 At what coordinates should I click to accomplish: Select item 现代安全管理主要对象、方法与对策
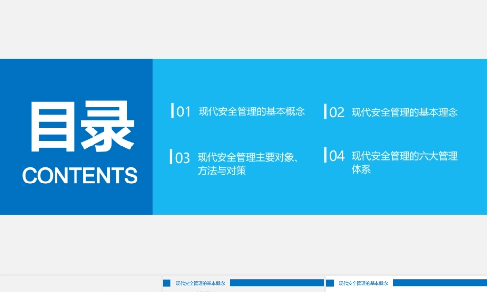pyautogui.click(x=248, y=164)
